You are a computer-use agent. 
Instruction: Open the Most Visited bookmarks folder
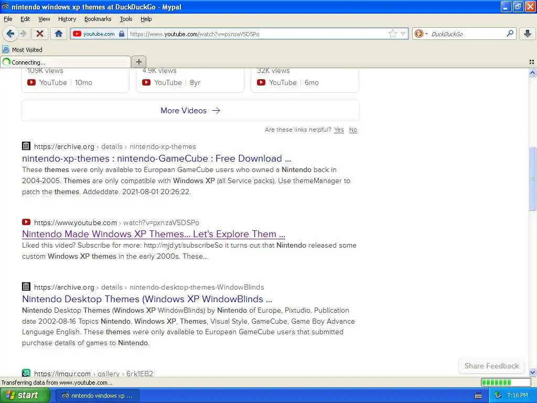click(x=23, y=50)
